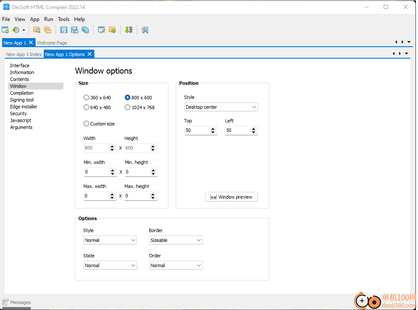Viewport: 418px width, 310px height.
Task: Click the stacked folders samples icon
Action: [48, 30]
